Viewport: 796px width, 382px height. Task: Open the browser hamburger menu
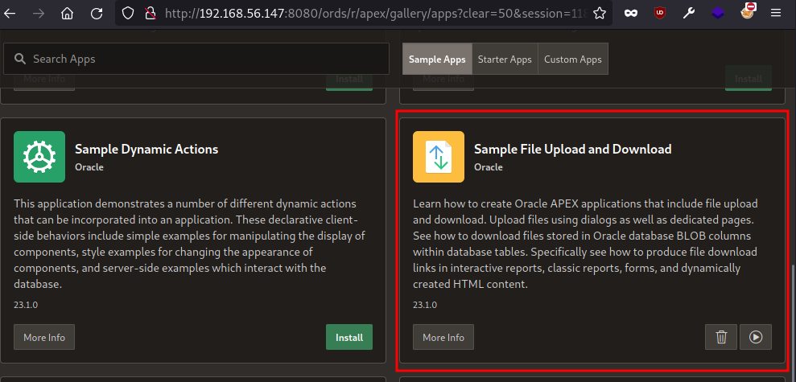point(776,13)
